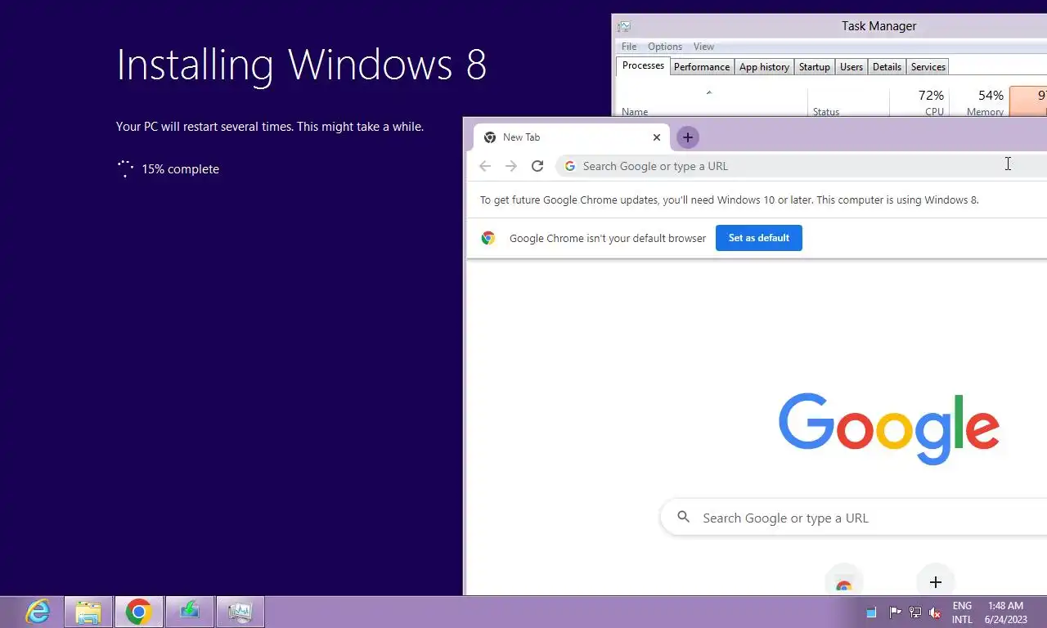Viewport: 1047px width, 628px height.
Task: Click the sort arrow above Name column
Action: (x=709, y=92)
